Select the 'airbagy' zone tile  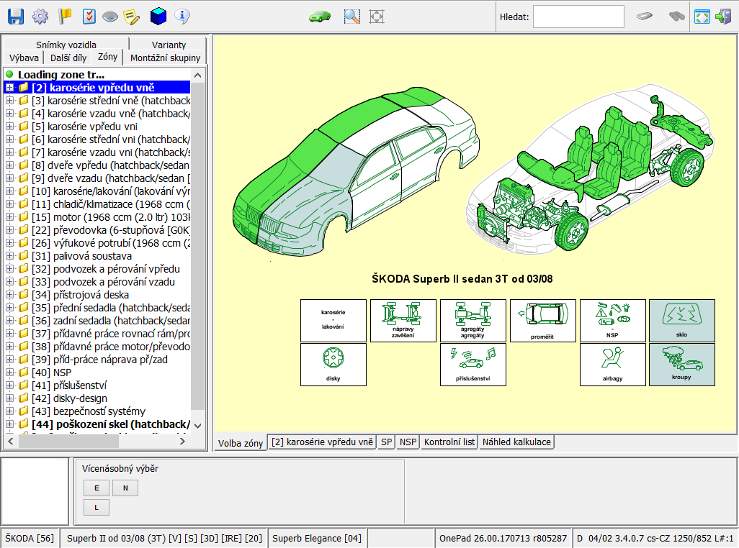click(612, 365)
